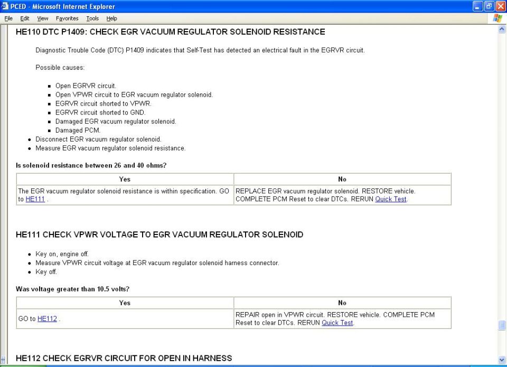Click the HE111 CHECK VPWR VOLTAGE heading
Screen dimensions: 507x367
159,234
